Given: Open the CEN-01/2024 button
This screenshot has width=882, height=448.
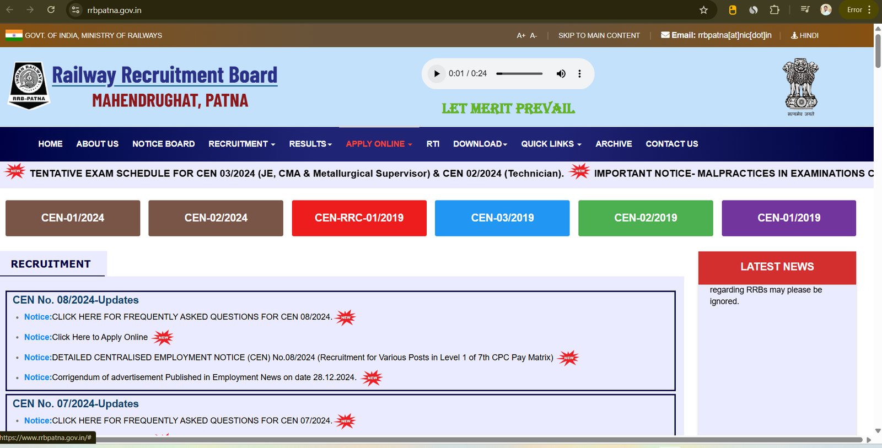Looking at the screenshot, I should pos(73,218).
